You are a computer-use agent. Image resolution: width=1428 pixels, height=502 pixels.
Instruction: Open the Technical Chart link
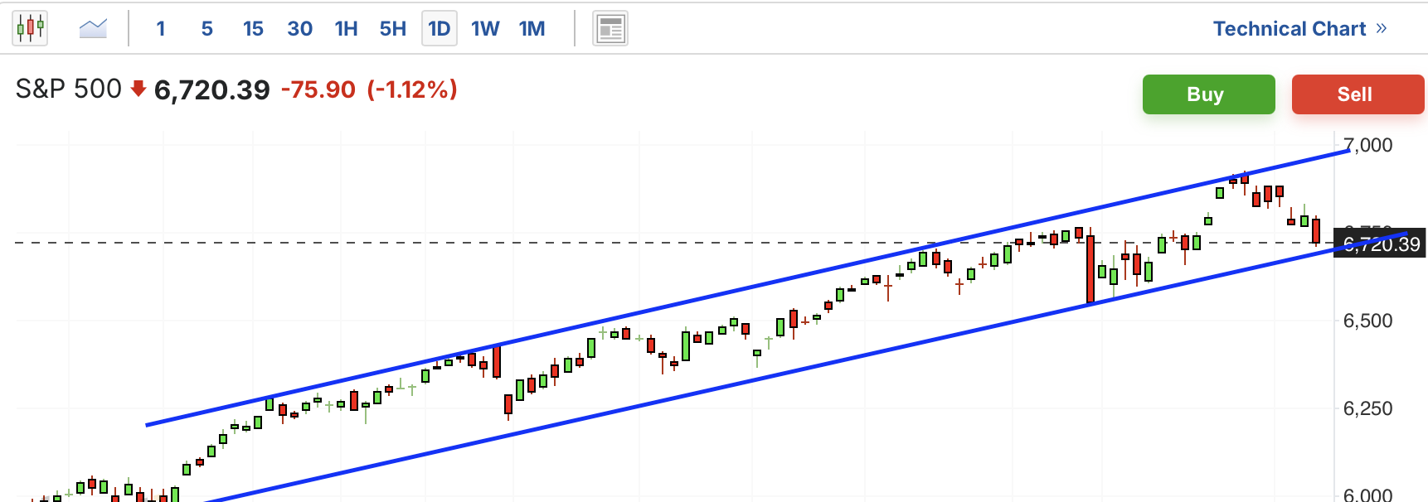[x=1289, y=29]
